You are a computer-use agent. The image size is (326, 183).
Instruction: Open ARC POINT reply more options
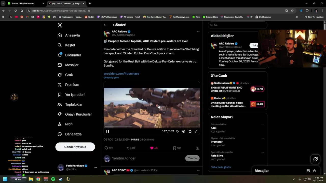click(x=198, y=170)
